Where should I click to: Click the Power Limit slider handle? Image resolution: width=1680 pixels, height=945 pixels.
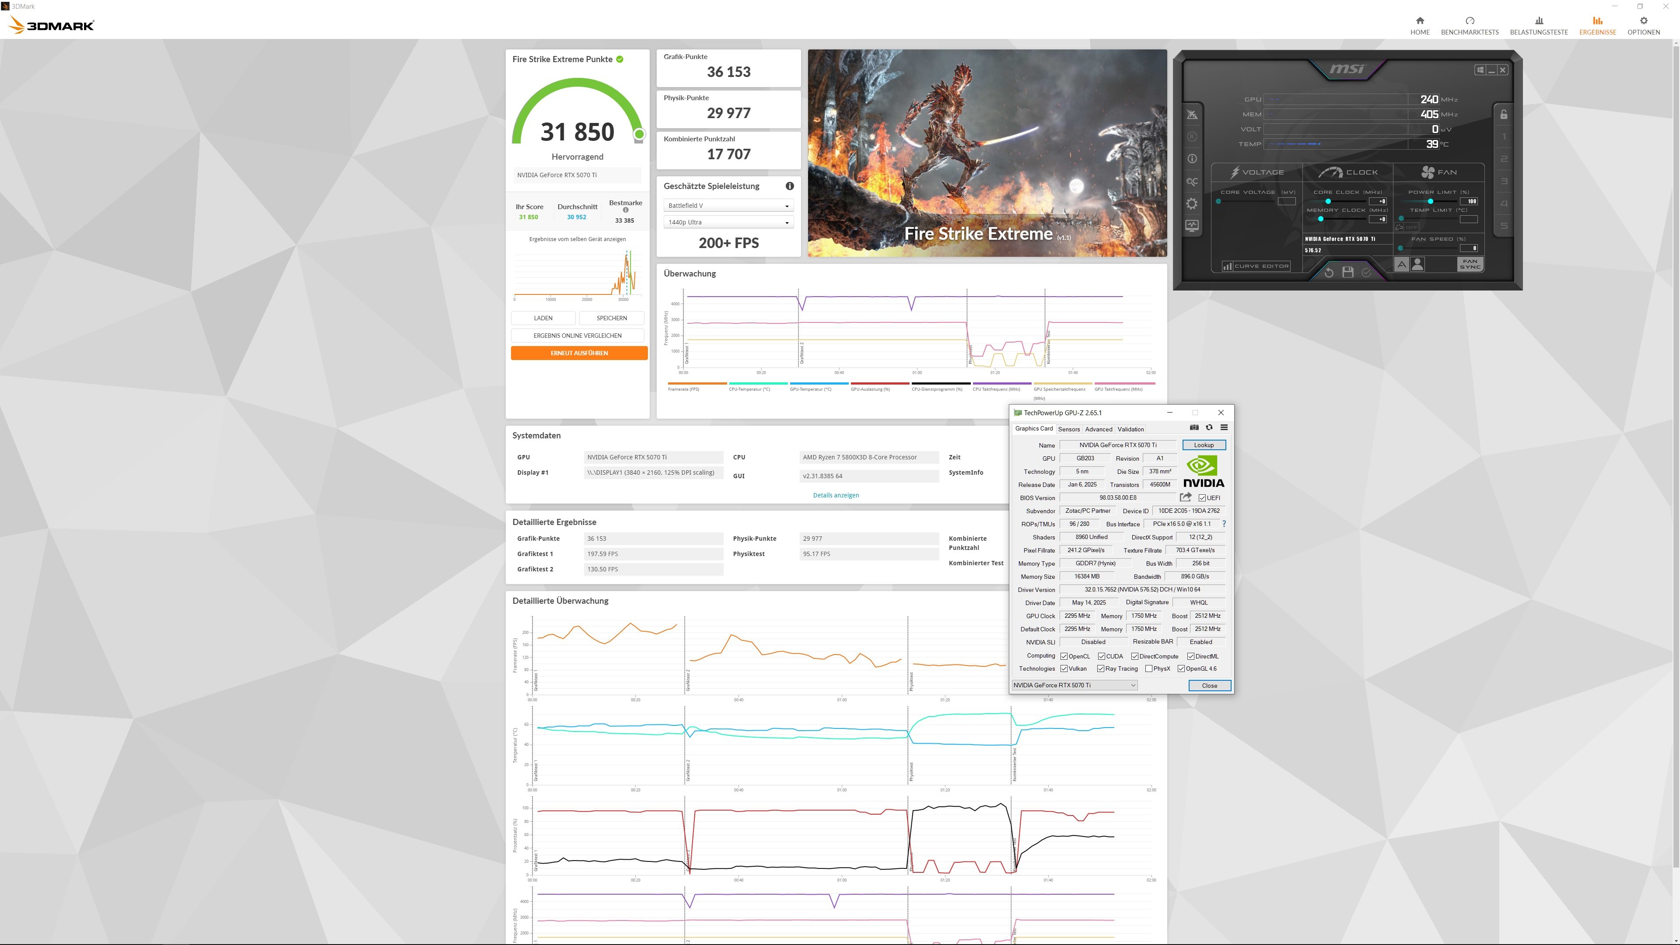(1430, 201)
